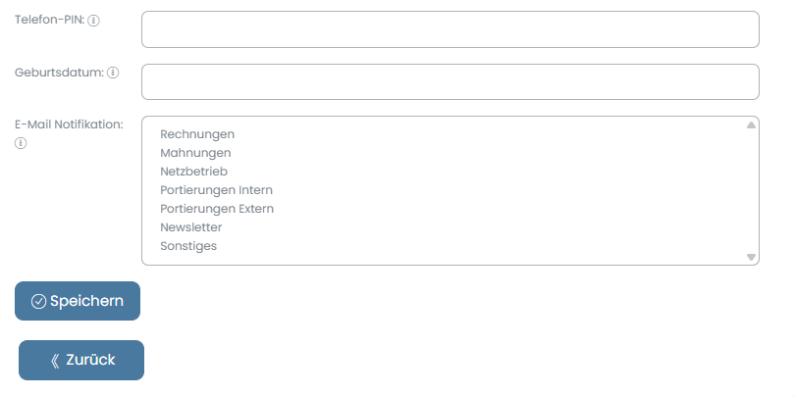Choose Sonstiges in the notification list
The image size is (795, 397).
188,246
